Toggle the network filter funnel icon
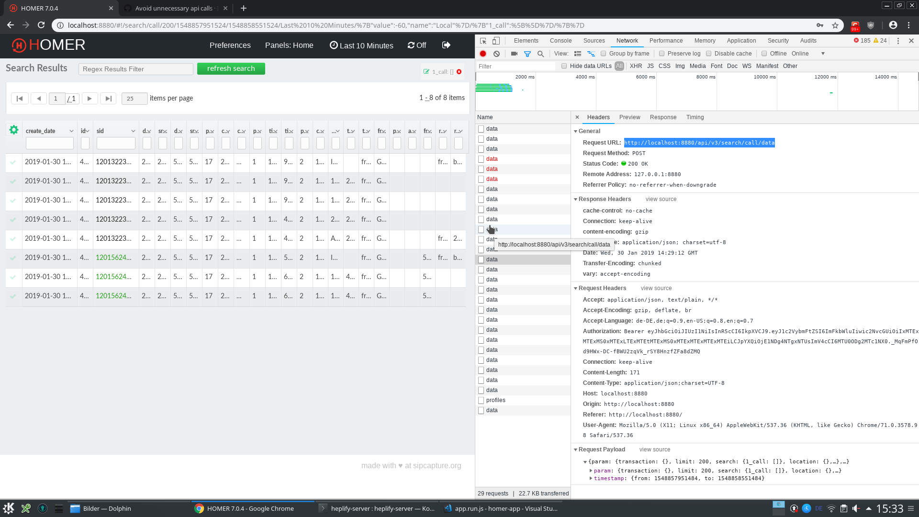919x517 pixels. (528, 54)
